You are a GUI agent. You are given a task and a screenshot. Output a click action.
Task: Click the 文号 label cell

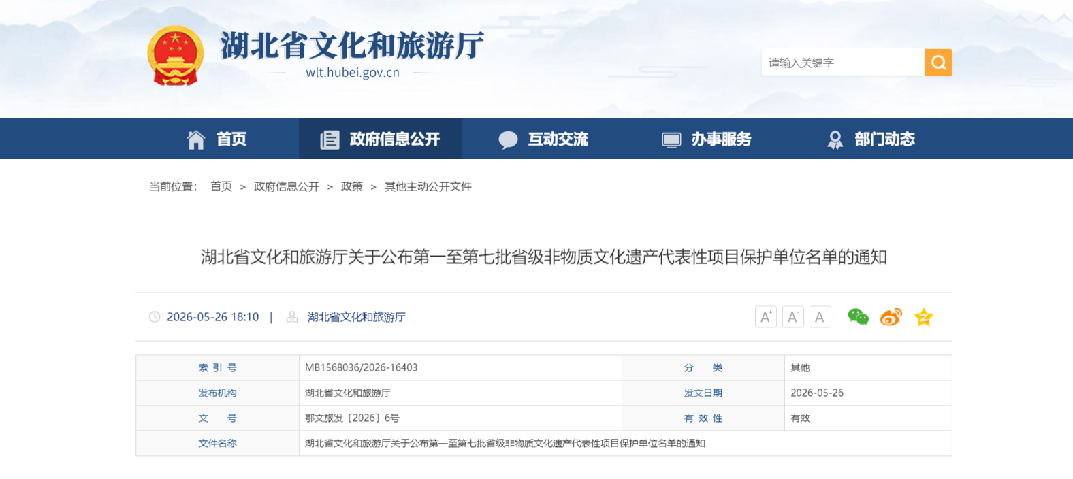click(x=218, y=418)
